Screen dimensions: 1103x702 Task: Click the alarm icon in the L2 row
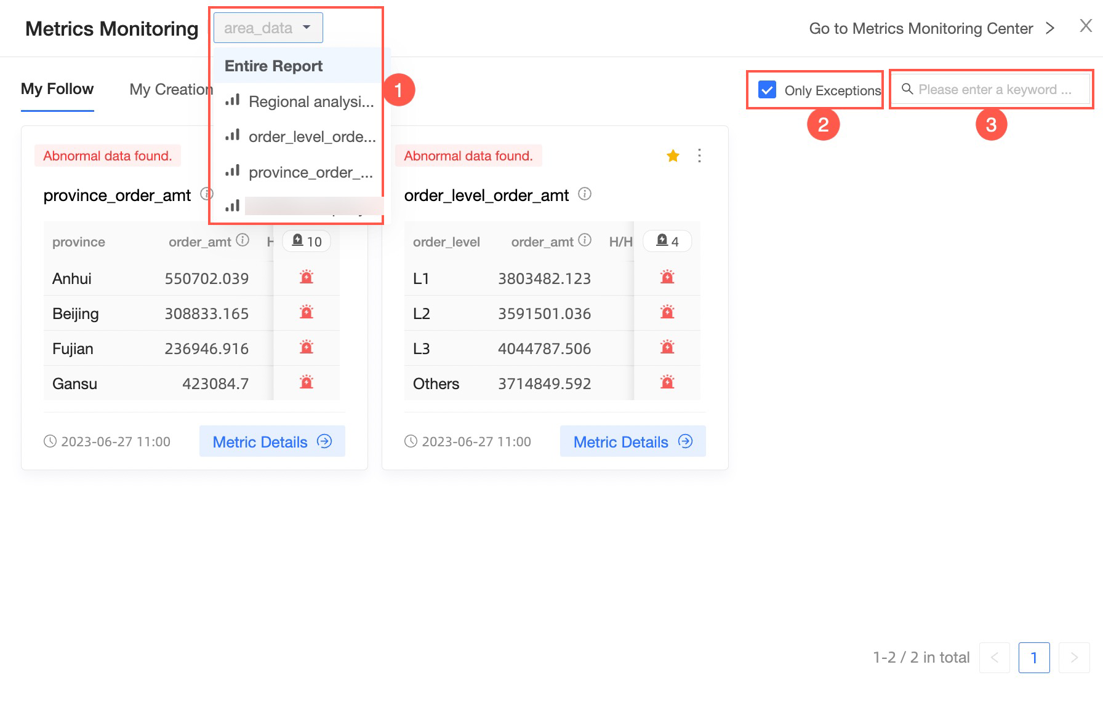pyautogui.click(x=667, y=312)
